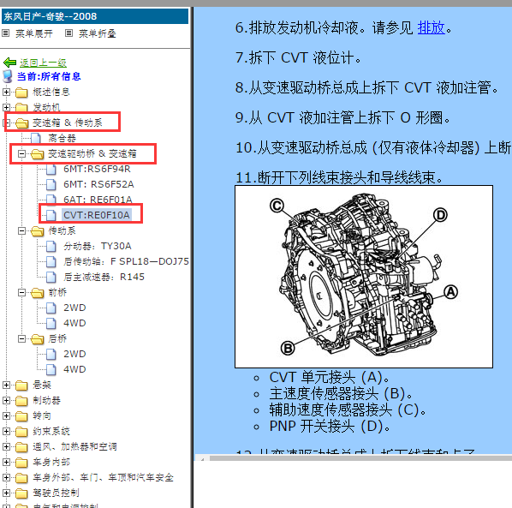Expand the 概述信息 tree node
The height and width of the screenshot is (508, 512).
(x=6, y=93)
